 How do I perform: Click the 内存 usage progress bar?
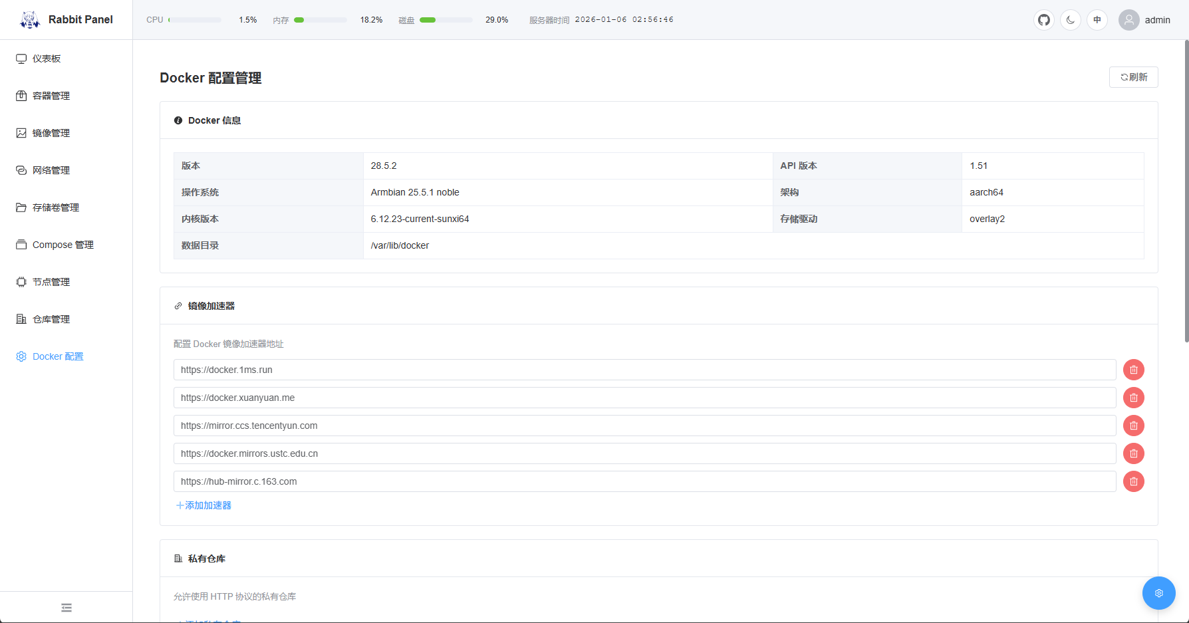tap(321, 20)
